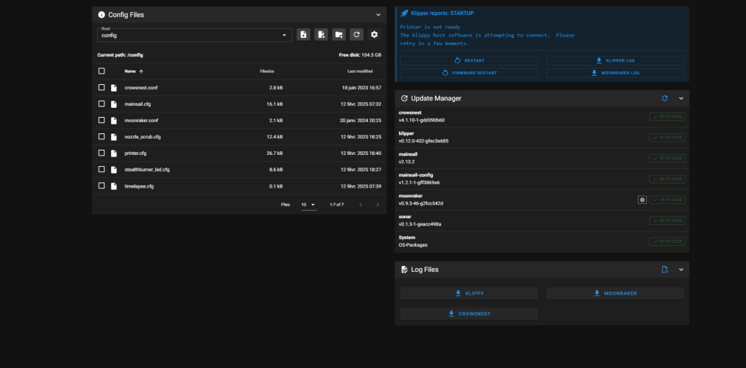Check the crowsnest.conf checkbox
The image size is (746, 368).
(x=101, y=87)
